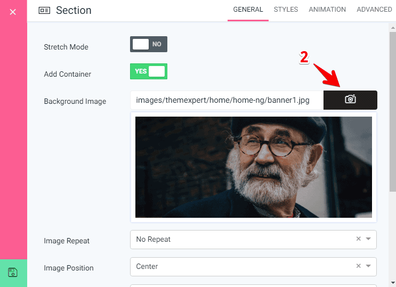
Task: Click the save disk icon at bottom left
Action: point(13,273)
